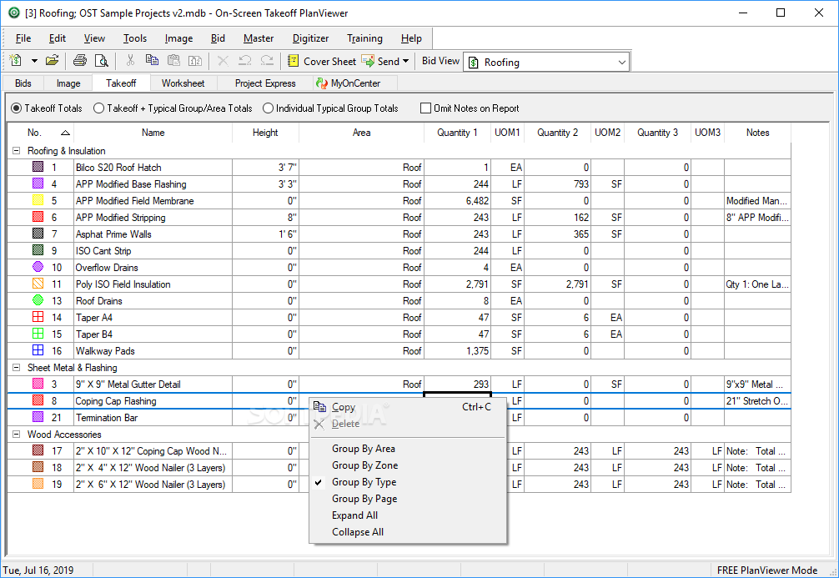Click the Overflow Drains purple circle icon
This screenshot has height=578, width=839.
[38, 267]
